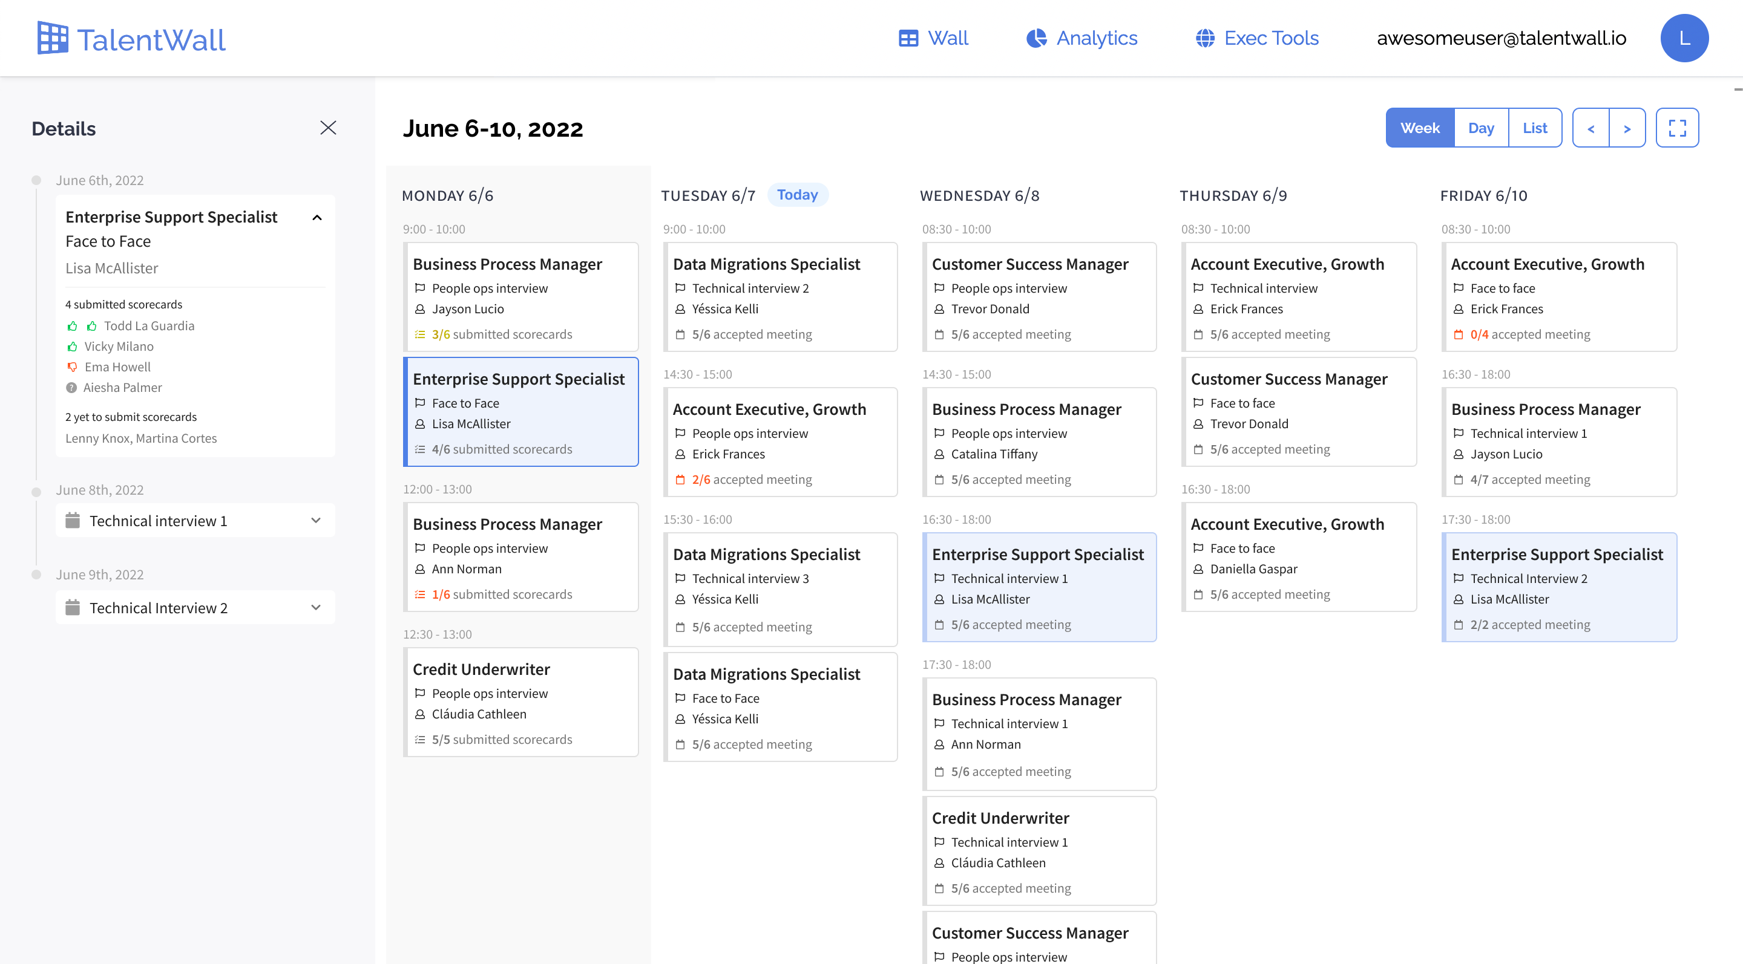Screen dimensions: 1743x964
Task: Click the TalentWall grid logo icon
Action: click(52, 38)
